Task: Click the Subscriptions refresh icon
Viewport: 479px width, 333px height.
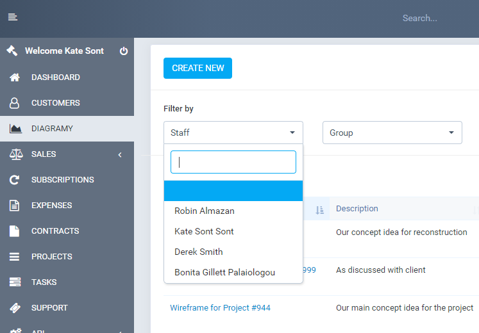Action: [14, 180]
